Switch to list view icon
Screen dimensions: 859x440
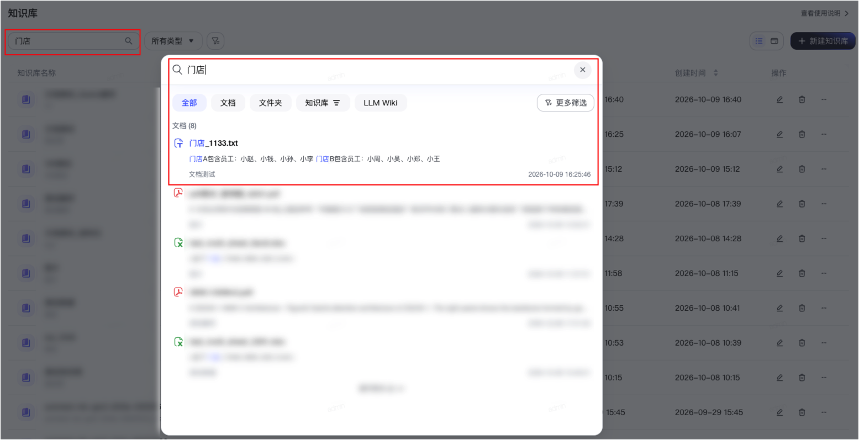point(759,41)
